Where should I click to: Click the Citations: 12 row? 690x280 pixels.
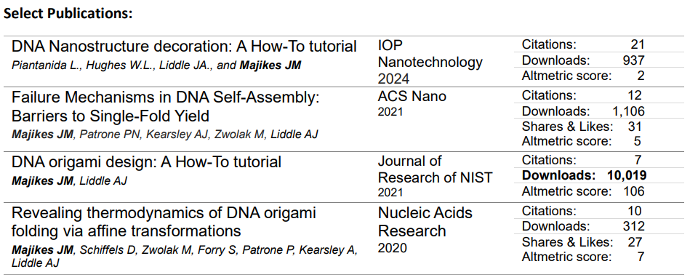point(582,95)
